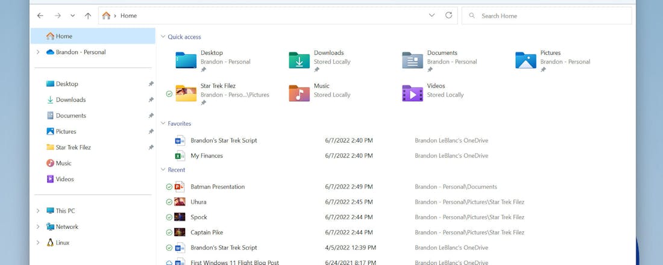Open the Music folder in Quick access
This screenshot has width=663, height=265.
click(x=320, y=93)
